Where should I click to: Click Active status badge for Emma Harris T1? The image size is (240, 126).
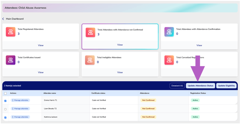pos(195,100)
